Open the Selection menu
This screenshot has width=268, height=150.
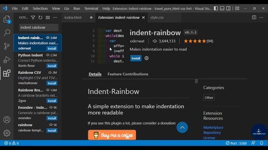coord(40,8)
